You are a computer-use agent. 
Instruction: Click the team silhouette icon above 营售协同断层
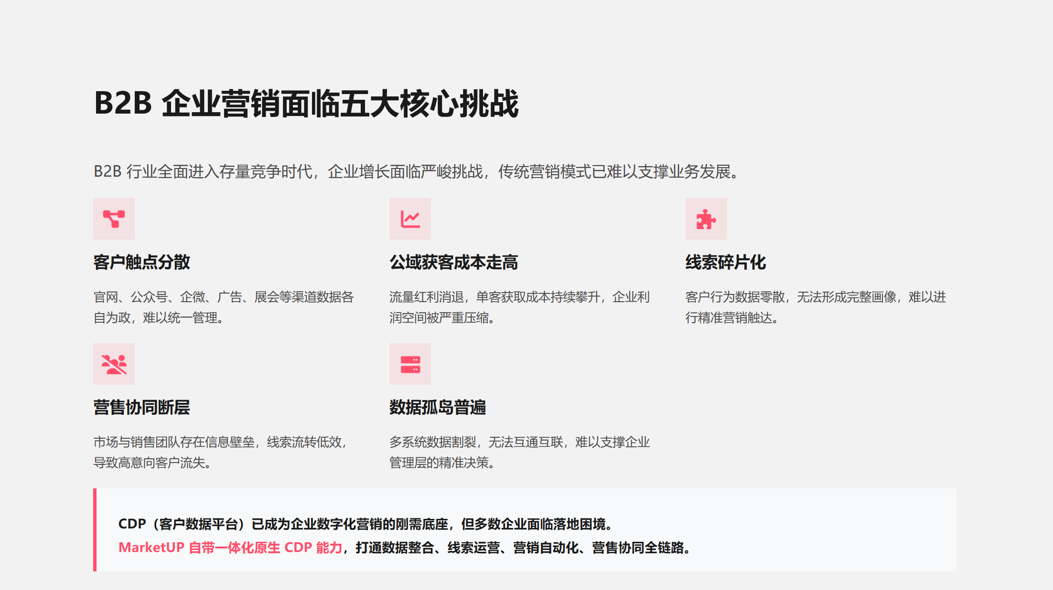pos(114,364)
